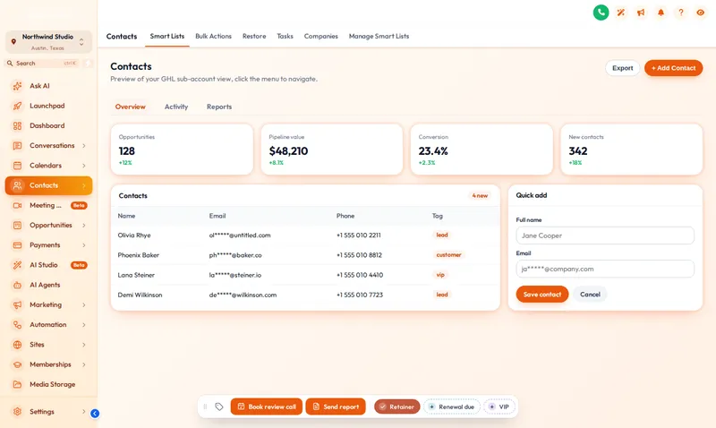Expand the Automation submenu chevron
Screen dimensions: 716x428
(84, 325)
